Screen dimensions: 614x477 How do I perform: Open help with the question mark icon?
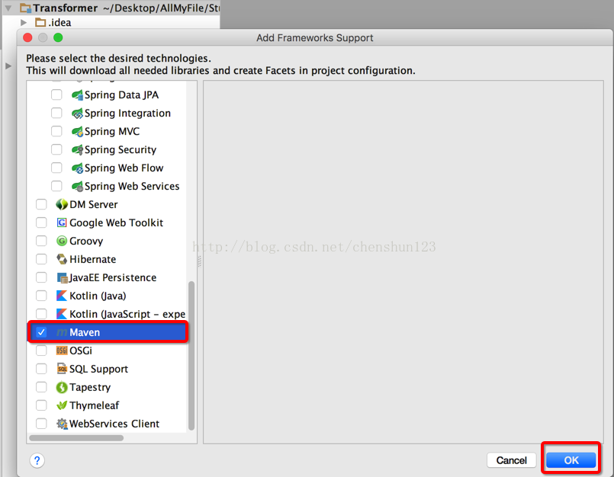[37, 460]
